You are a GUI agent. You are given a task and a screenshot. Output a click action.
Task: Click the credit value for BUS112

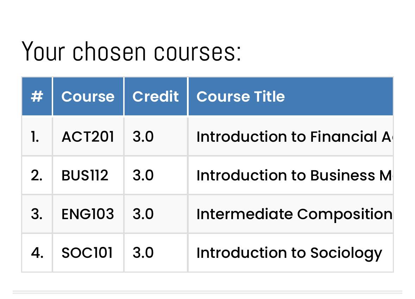pyautogui.click(x=143, y=176)
